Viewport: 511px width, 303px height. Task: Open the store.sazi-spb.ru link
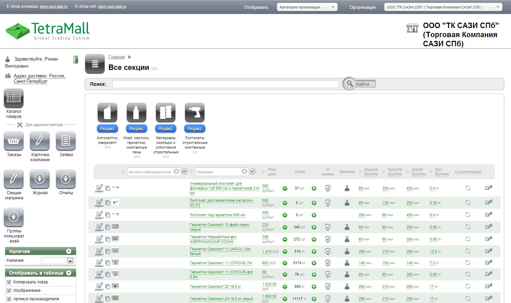tap(112, 6)
